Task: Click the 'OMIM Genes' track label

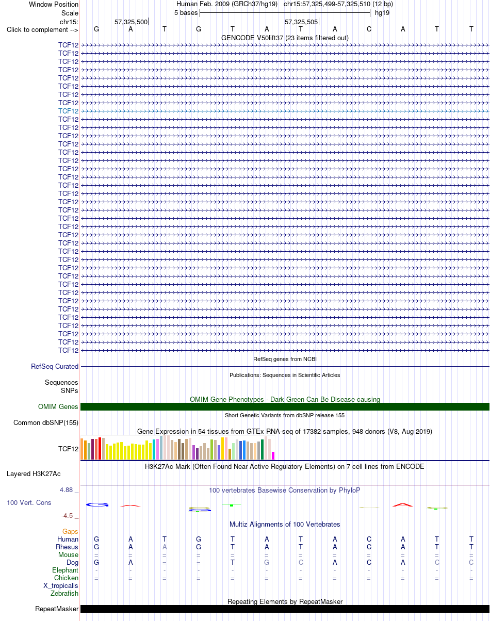Action: (58, 407)
